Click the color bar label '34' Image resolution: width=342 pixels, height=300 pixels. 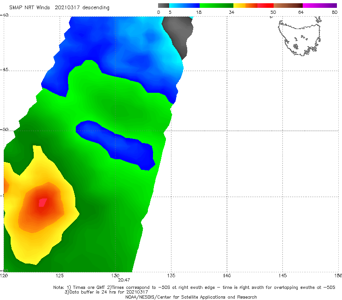coord(232,12)
